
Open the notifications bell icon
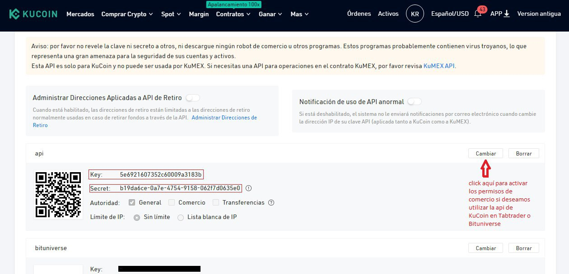pyautogui.click(x=478, y=14)
